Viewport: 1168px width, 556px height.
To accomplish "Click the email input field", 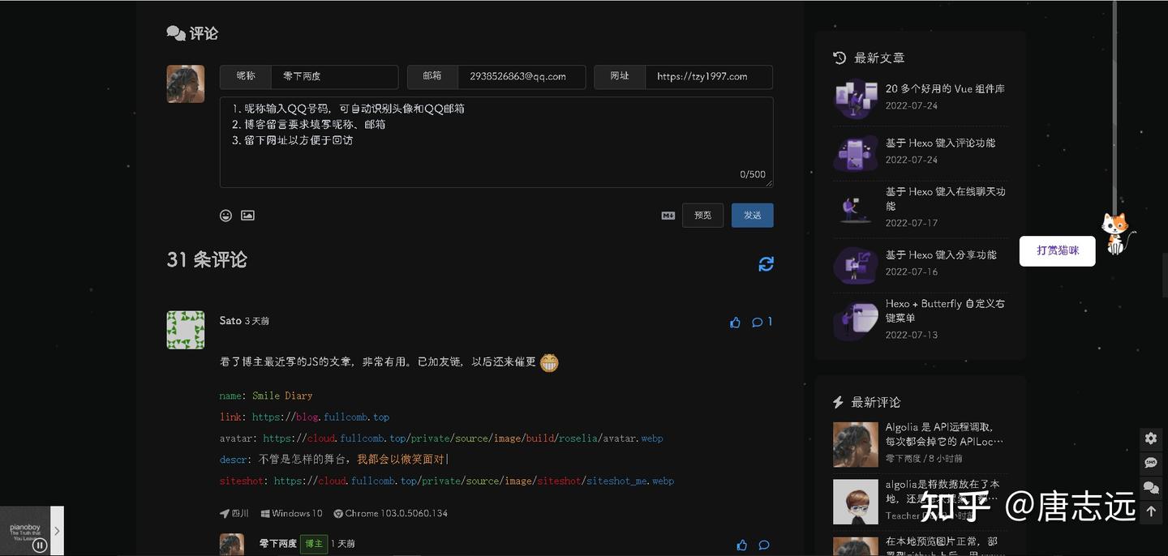I will pos(519,76).
